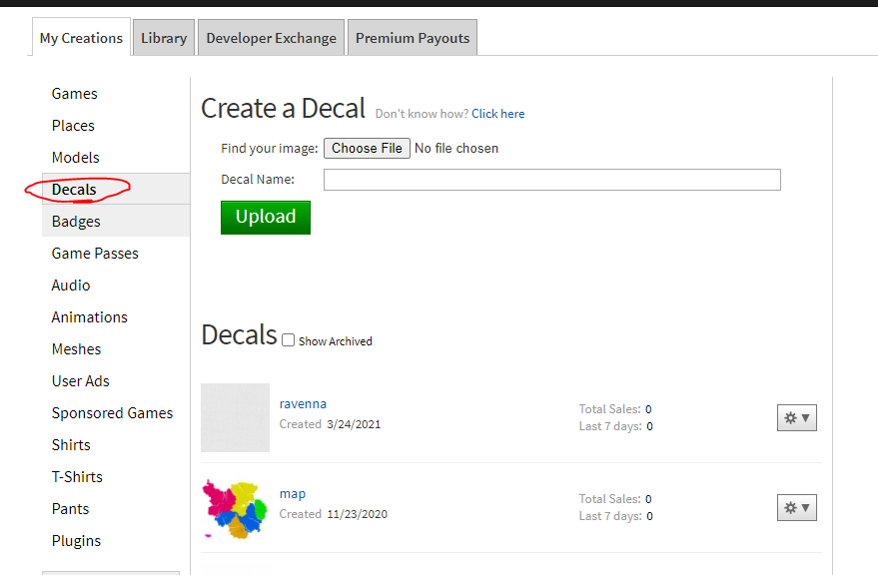This screenshot has height=575, width=878.
Task: Switch to the Library tab
Action: coord(164,38)
